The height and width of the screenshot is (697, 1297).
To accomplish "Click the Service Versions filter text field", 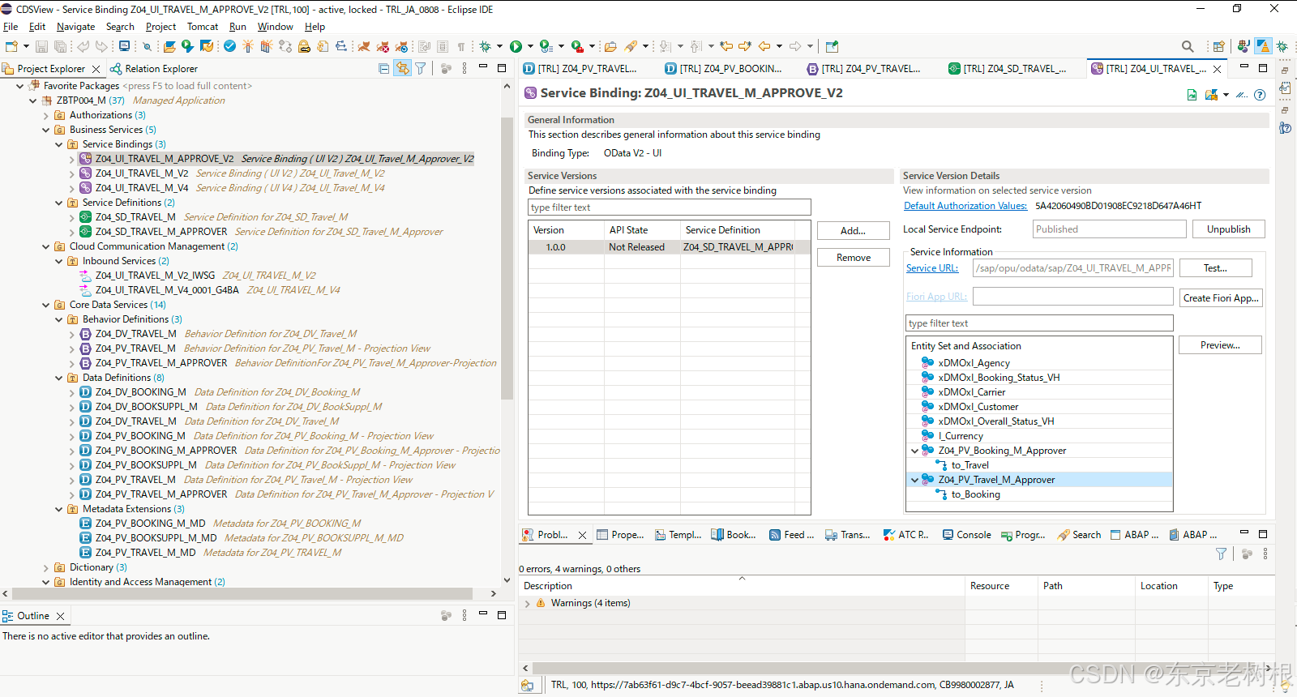I will tap(670, 207).
